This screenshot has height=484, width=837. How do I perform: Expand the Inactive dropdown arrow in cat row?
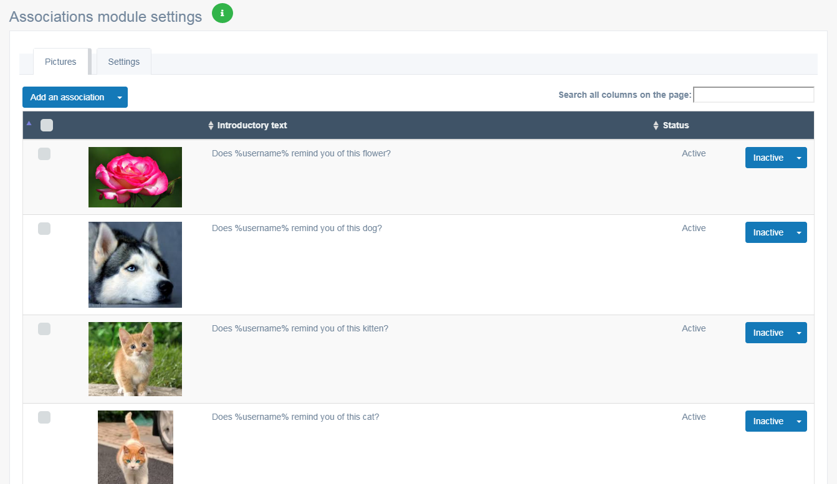tap(799, 421)
